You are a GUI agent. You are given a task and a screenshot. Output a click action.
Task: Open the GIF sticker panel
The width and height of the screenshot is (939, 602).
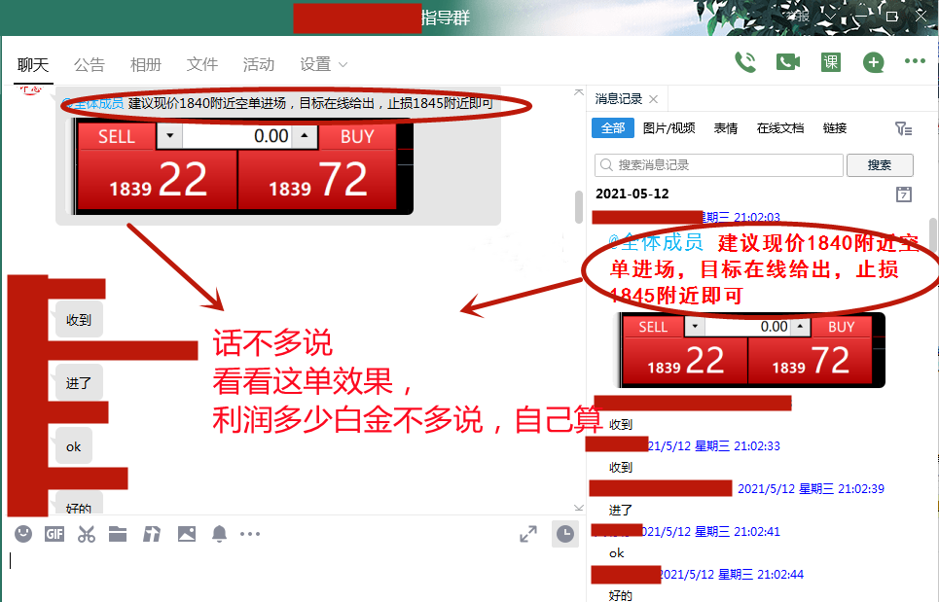tap(54, 534)
